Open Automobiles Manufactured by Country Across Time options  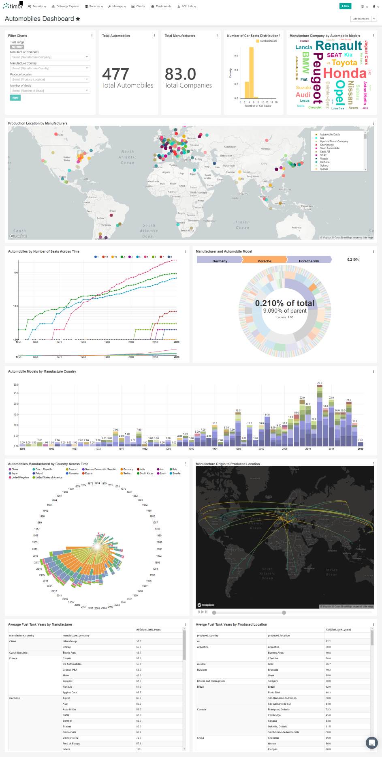tap(186, 464)
